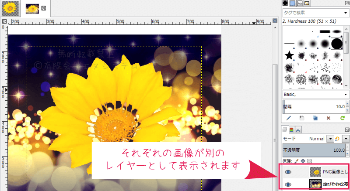
Task: Click the brush list scrollbar down arrow
Action: pos(346,85)
